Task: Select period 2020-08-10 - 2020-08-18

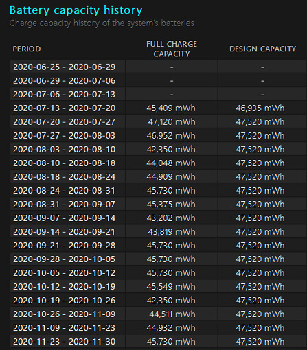Action: pyautogui.click(x=65, y=163)
